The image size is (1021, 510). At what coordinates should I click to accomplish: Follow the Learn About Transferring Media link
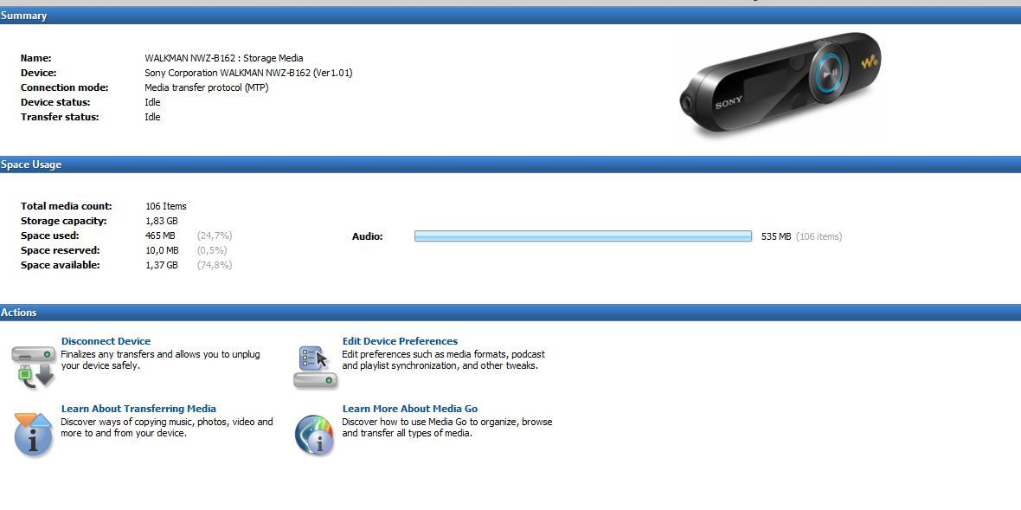click(138, 409)
